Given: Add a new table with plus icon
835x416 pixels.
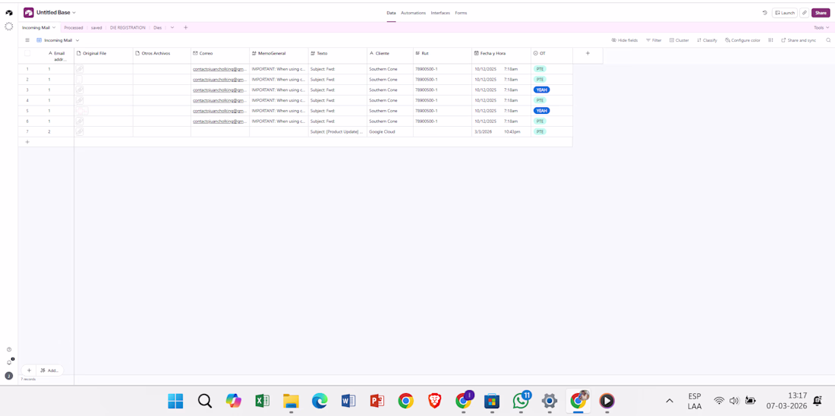Looking at the screenshot, I should [x=186, y=27].
